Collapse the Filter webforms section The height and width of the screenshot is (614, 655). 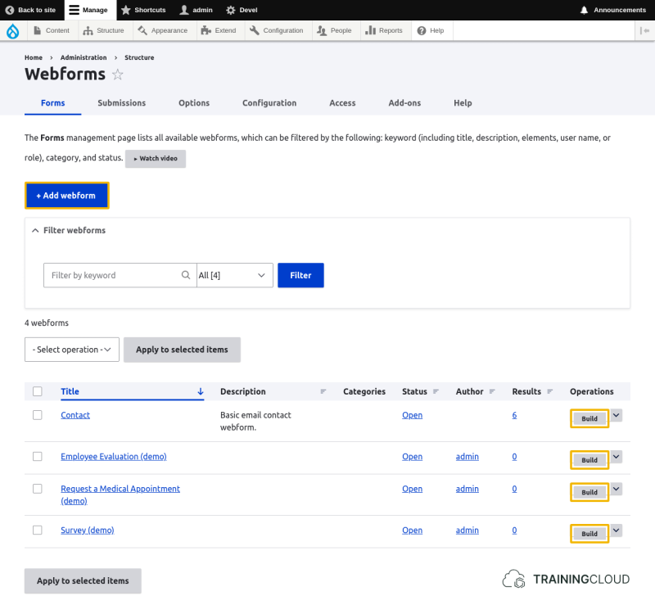click(70, 230)
